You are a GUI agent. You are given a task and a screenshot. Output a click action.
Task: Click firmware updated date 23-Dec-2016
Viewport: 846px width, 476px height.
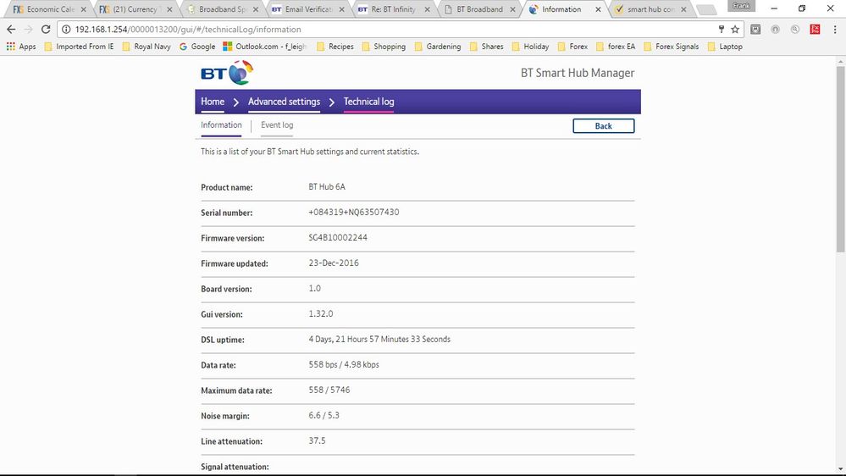[x=334, y=263]
